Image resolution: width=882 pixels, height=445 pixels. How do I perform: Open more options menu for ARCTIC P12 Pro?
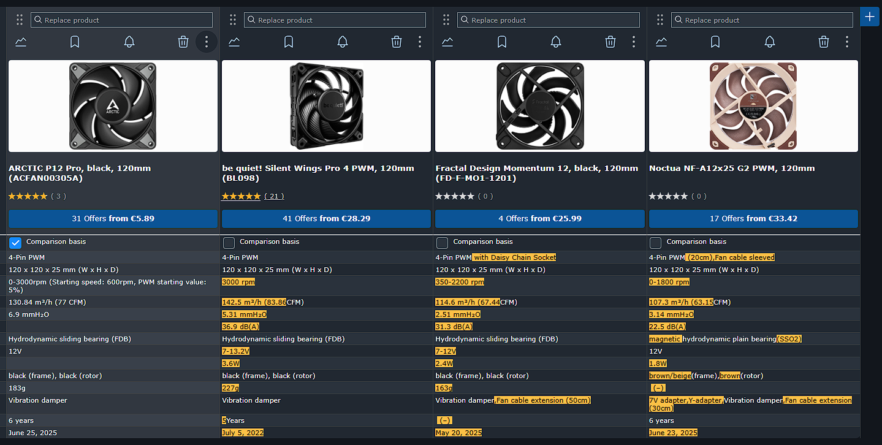[x=207, y=42]
